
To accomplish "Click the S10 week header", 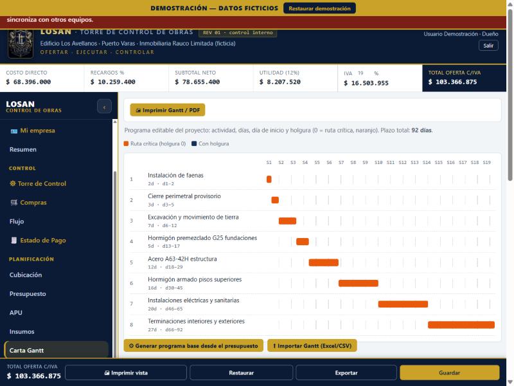I will 378,163.
